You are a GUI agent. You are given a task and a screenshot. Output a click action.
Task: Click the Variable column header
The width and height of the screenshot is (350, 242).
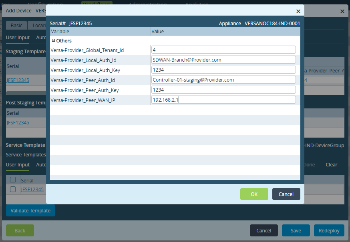(101, 32)
